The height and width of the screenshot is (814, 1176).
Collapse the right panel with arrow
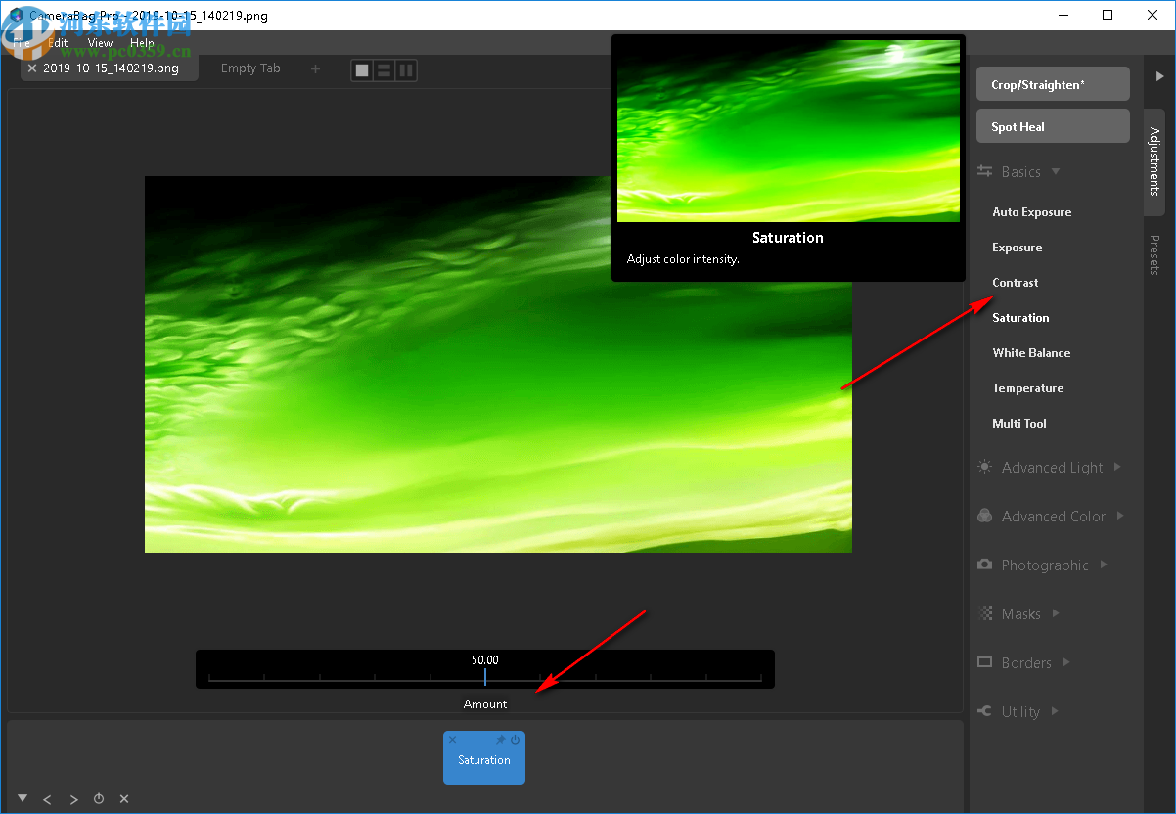1160,75
